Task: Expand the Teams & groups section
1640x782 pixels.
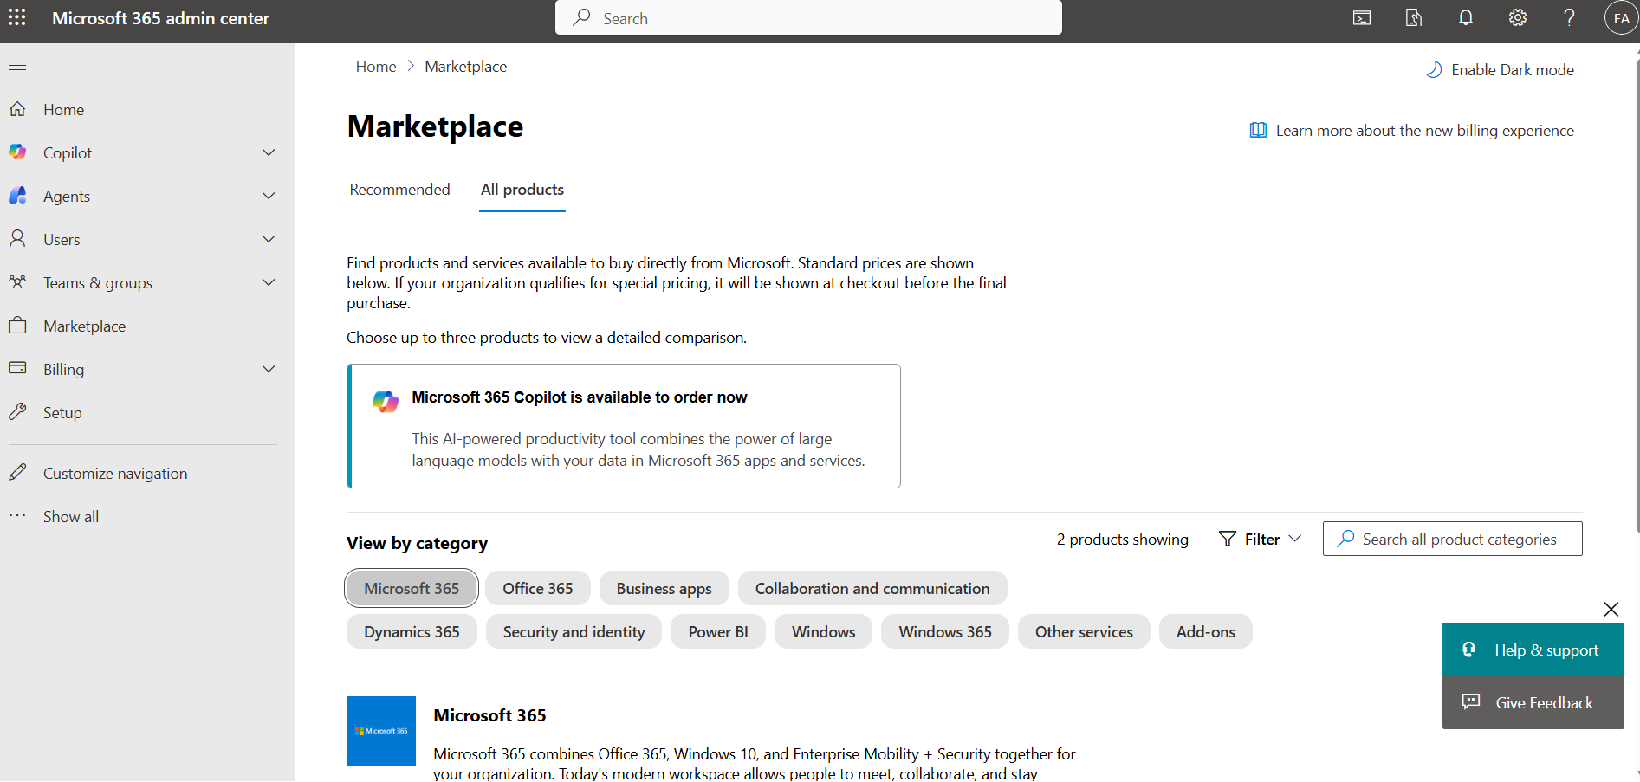Action: 269,282
